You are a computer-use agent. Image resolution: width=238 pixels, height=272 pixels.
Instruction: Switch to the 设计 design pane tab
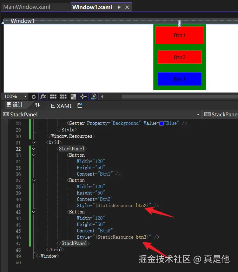pyautogui.click(x=15, y=105)
